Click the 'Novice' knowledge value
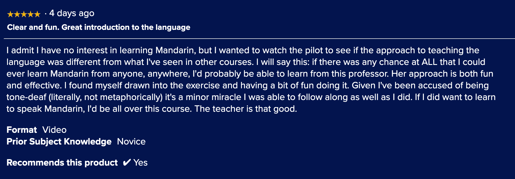 131,142
